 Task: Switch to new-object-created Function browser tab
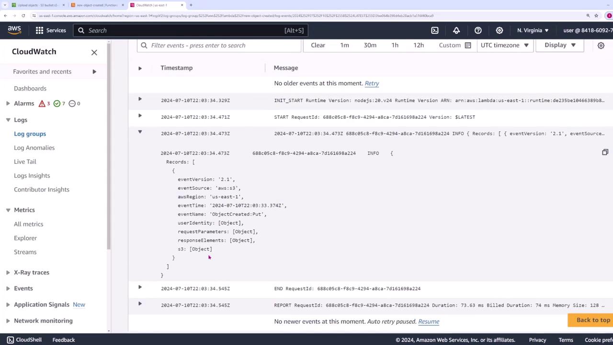pyautogui.click(x=97, y=5)
